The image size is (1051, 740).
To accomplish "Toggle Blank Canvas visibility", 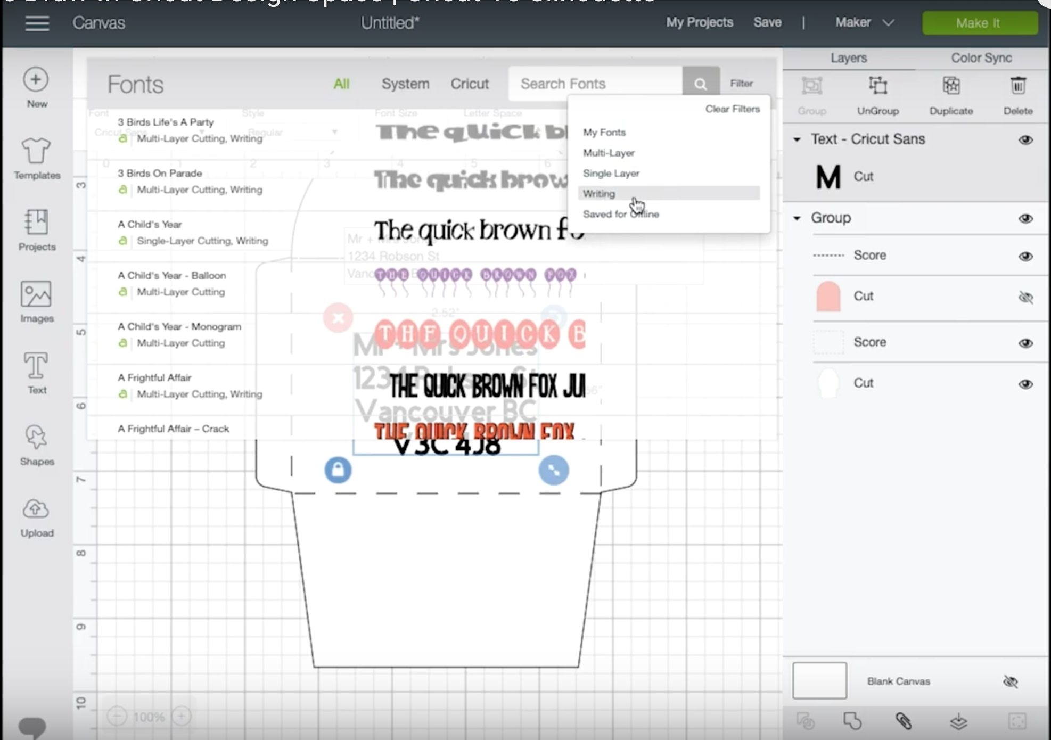I will [x=1010, y=681].
